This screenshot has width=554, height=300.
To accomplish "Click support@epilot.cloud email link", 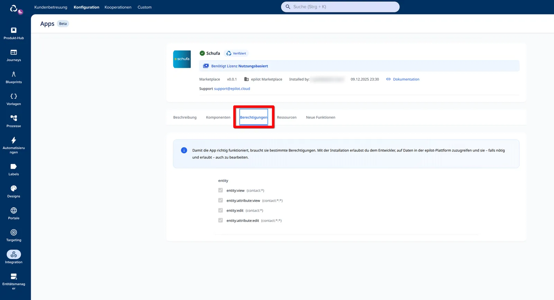I will click(232, 89).
